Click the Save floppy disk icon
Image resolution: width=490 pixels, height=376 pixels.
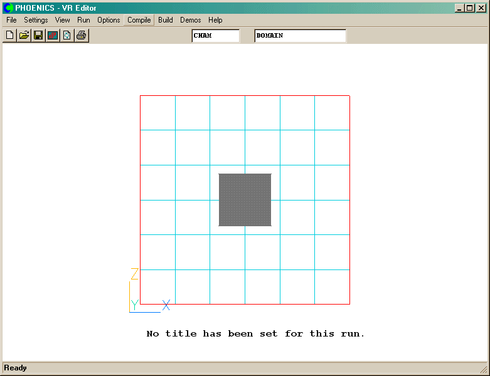(38, 36)
